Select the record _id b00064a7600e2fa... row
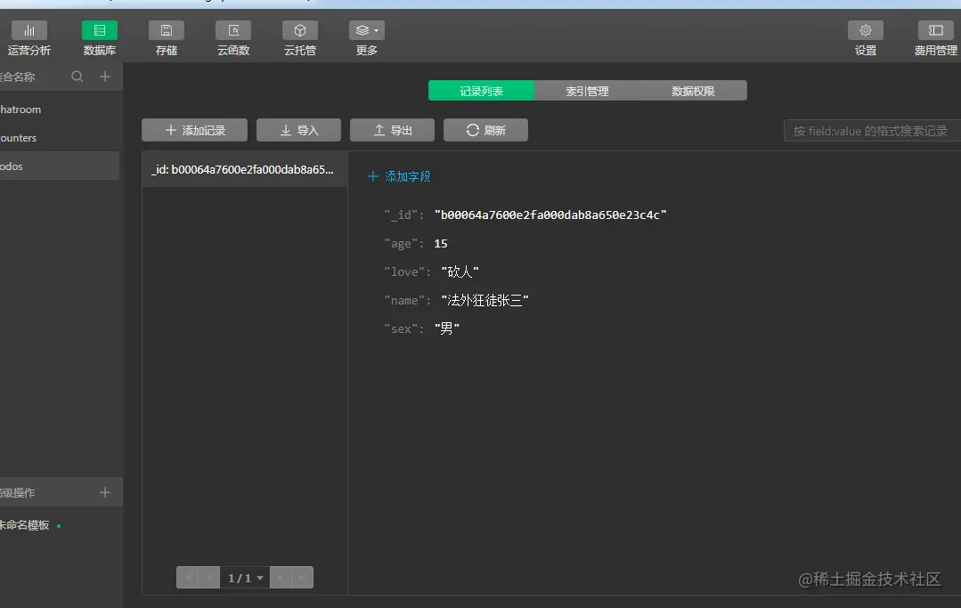Image resolution: width=961 pixels, height=608 pixels. [x=245, y=169]
